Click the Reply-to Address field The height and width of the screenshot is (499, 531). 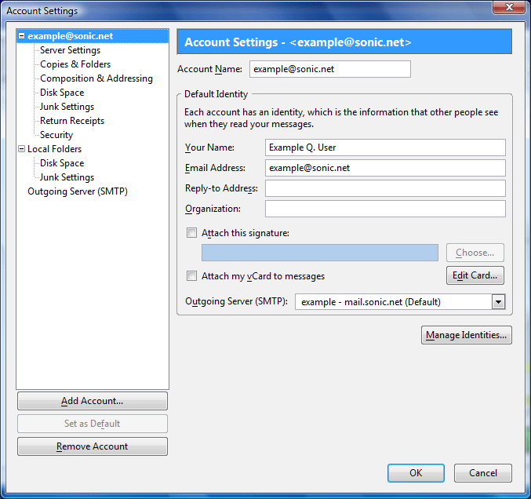pos(385,188)
